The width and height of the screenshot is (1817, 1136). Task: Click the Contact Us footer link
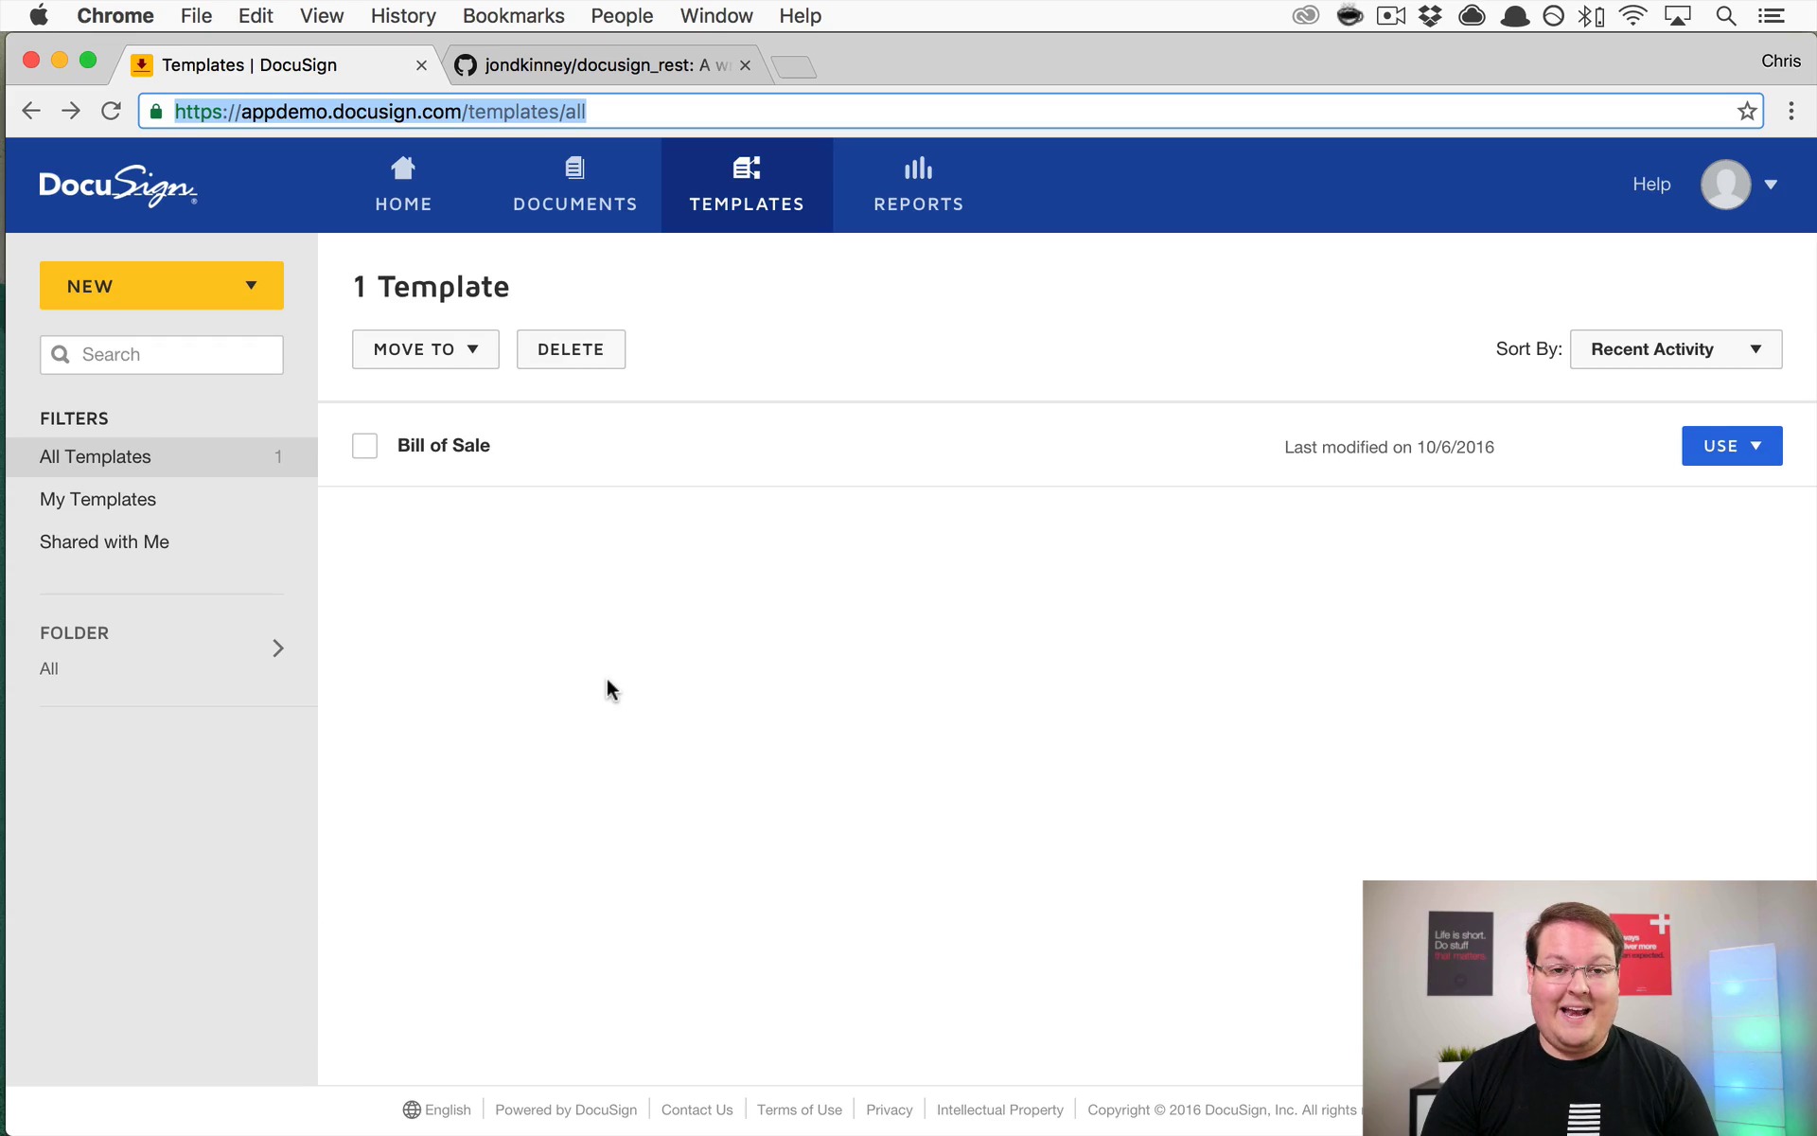tap(697, 1109)
